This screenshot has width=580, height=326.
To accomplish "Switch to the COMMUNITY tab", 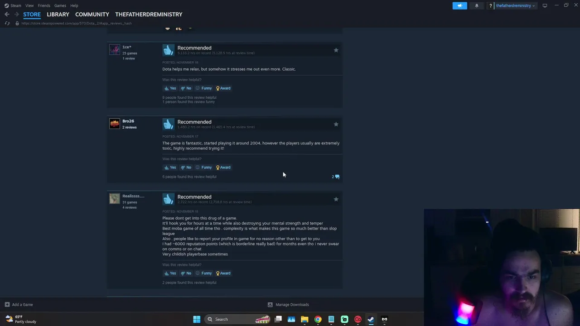I will click(92, 14).
